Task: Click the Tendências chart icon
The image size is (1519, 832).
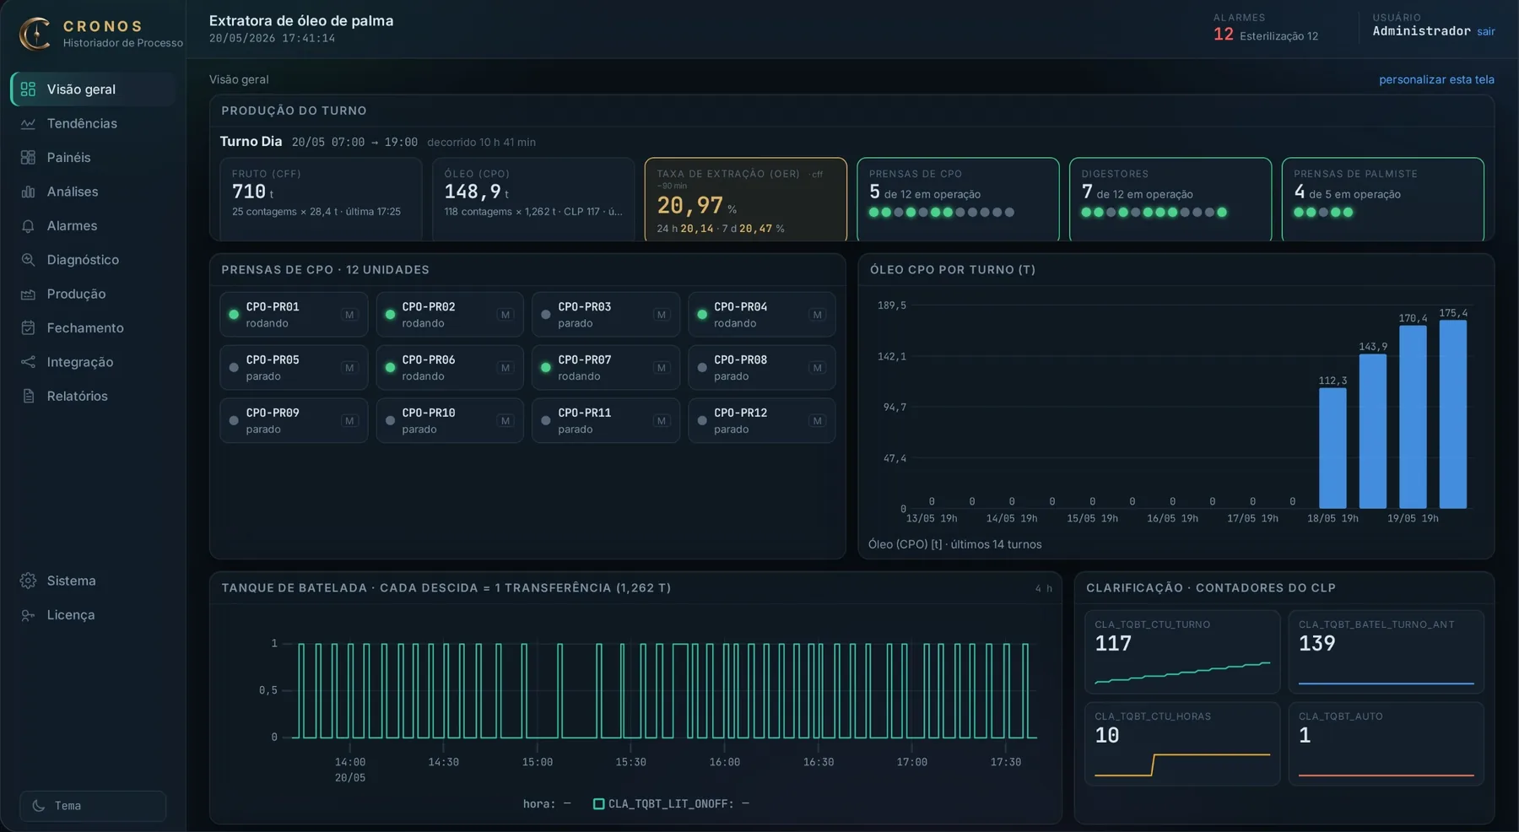Action: coord(28,123)
